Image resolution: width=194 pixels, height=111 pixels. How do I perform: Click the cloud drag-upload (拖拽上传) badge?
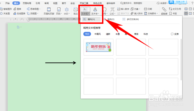coord(178,2)
